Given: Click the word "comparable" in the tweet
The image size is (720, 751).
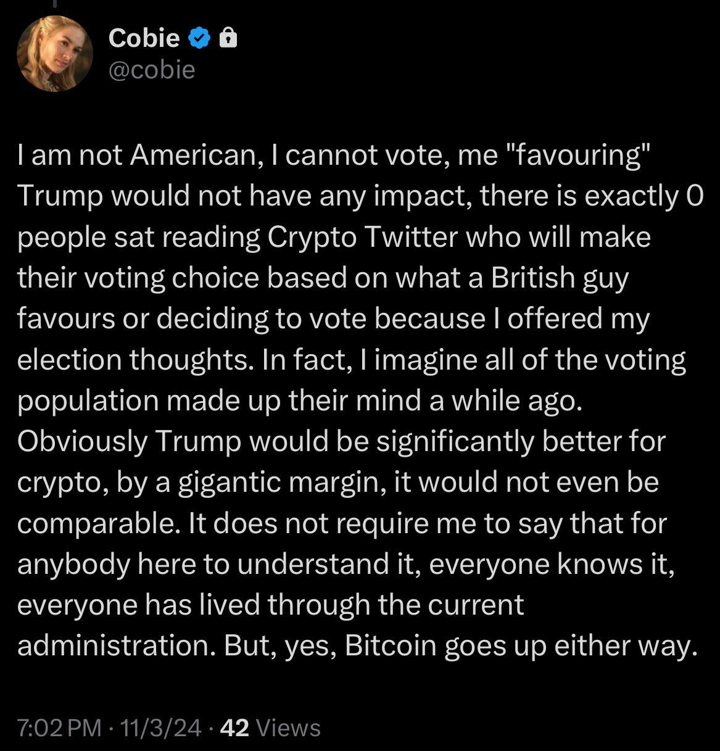Looking at the screenshot, I should click(99, 523).
